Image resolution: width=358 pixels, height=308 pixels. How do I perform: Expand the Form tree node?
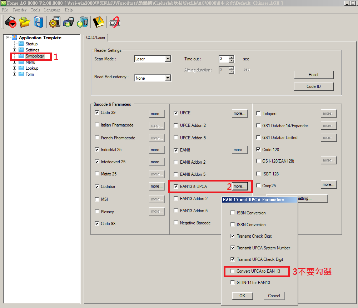14,74
